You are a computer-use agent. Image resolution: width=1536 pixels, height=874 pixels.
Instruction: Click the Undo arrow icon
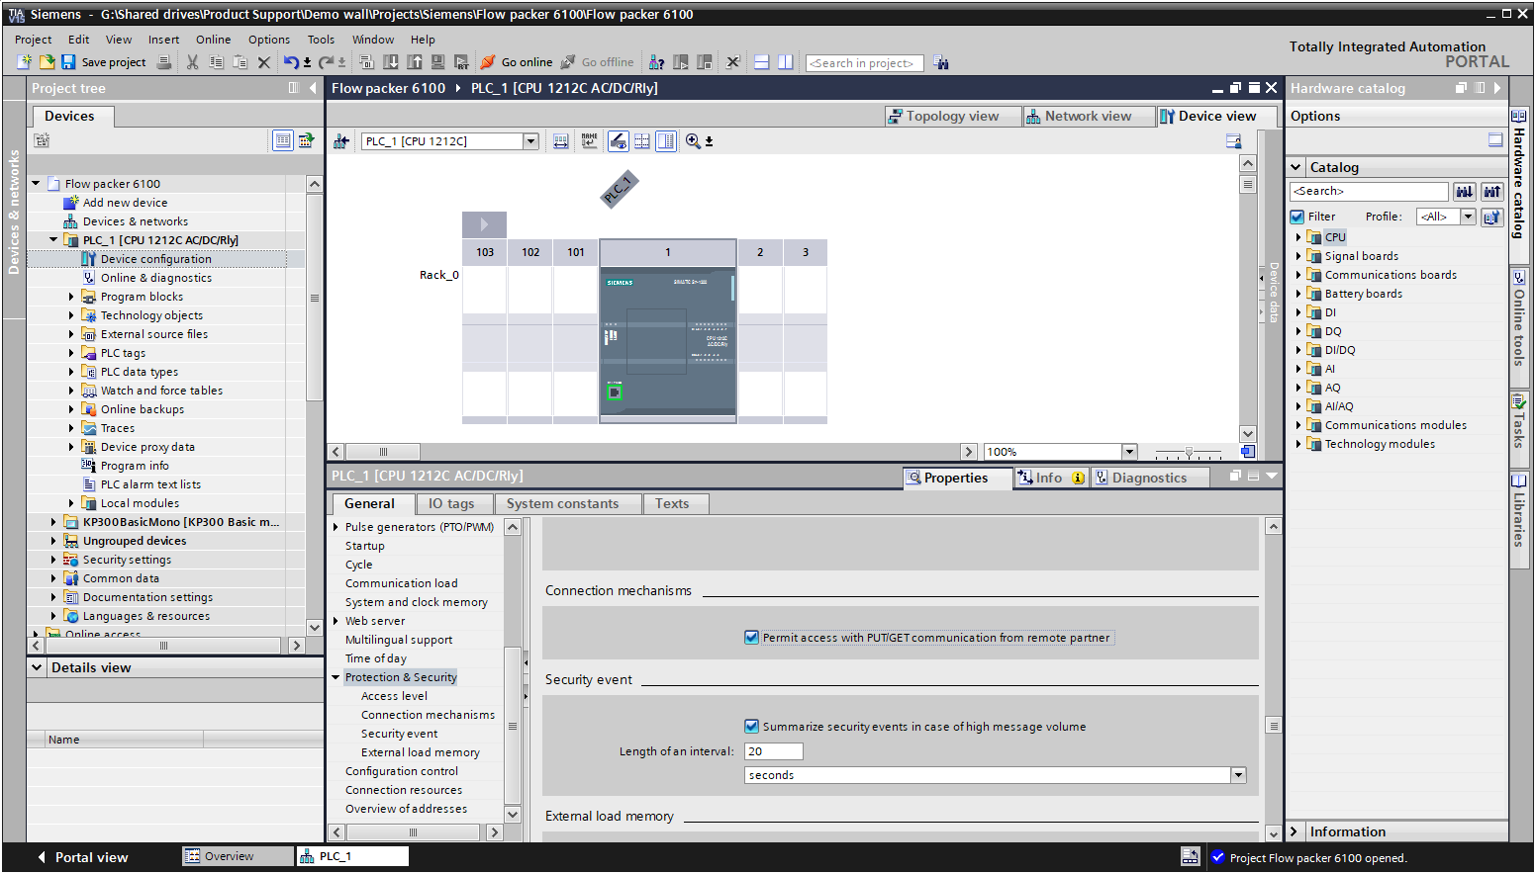pyautogui.click(x=291, y=62)
